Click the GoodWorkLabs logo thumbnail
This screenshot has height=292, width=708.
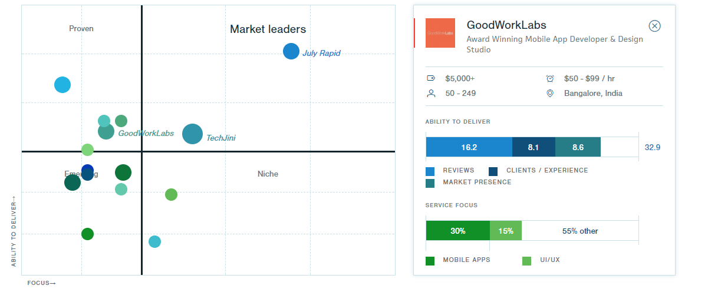pyautogui.click(x=440, y=33)
